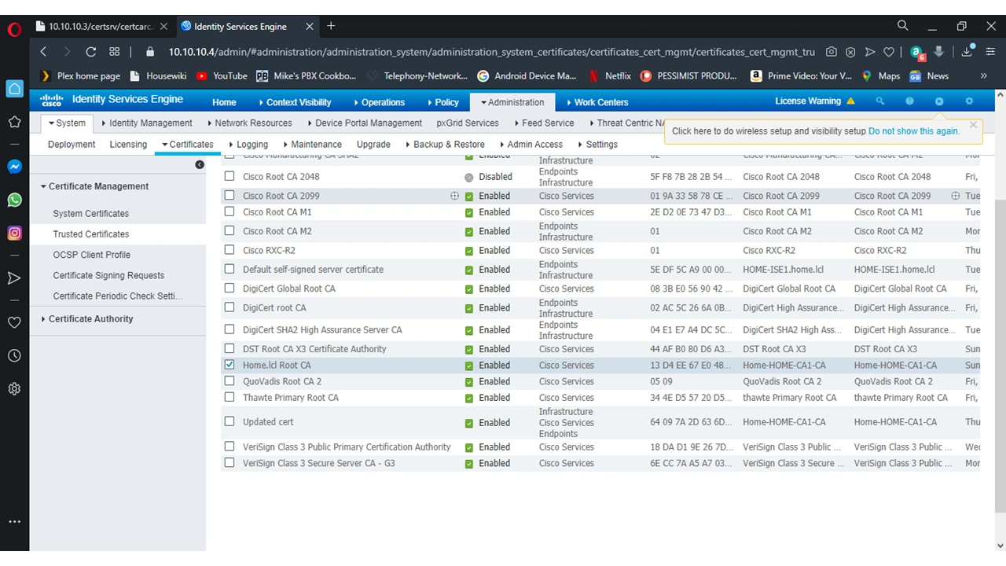Expand the Identity Management submenu
The width and height of the screenshot is (1006, 566).
(147, 123)
